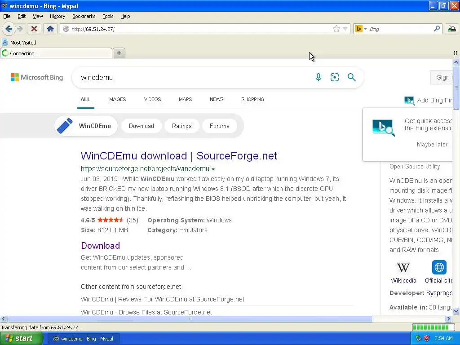The image size is (460, 345).
Task: Click the microphone voice search icon
Action: coord(318,77)
